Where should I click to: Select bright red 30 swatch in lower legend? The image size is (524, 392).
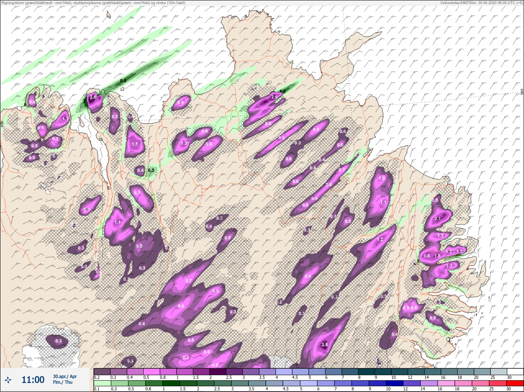click(515, 383)
